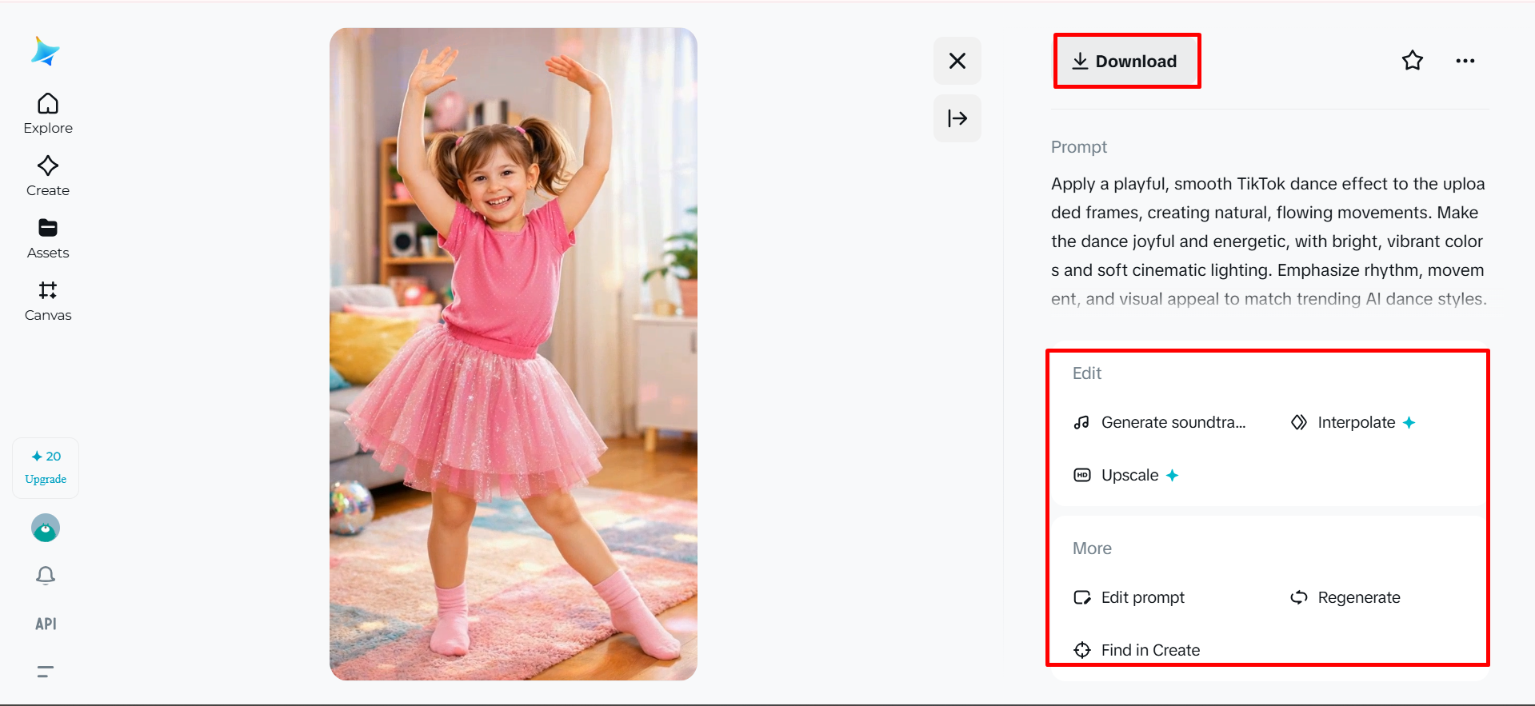Click Regenerate to remake the video
This screenshot has width=1535, height=706.
click(x=1345, y=597)
